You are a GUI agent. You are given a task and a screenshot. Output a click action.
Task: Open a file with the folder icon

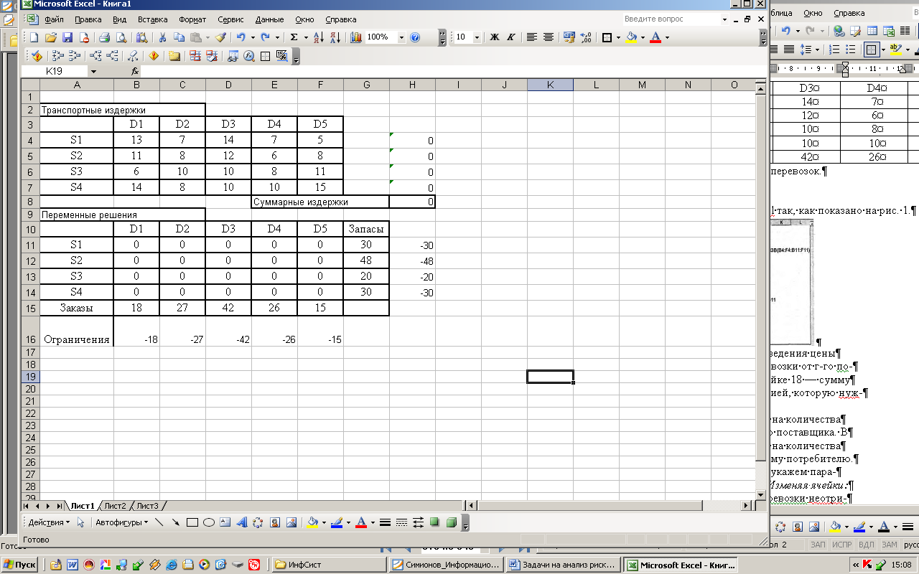[50, 37]
